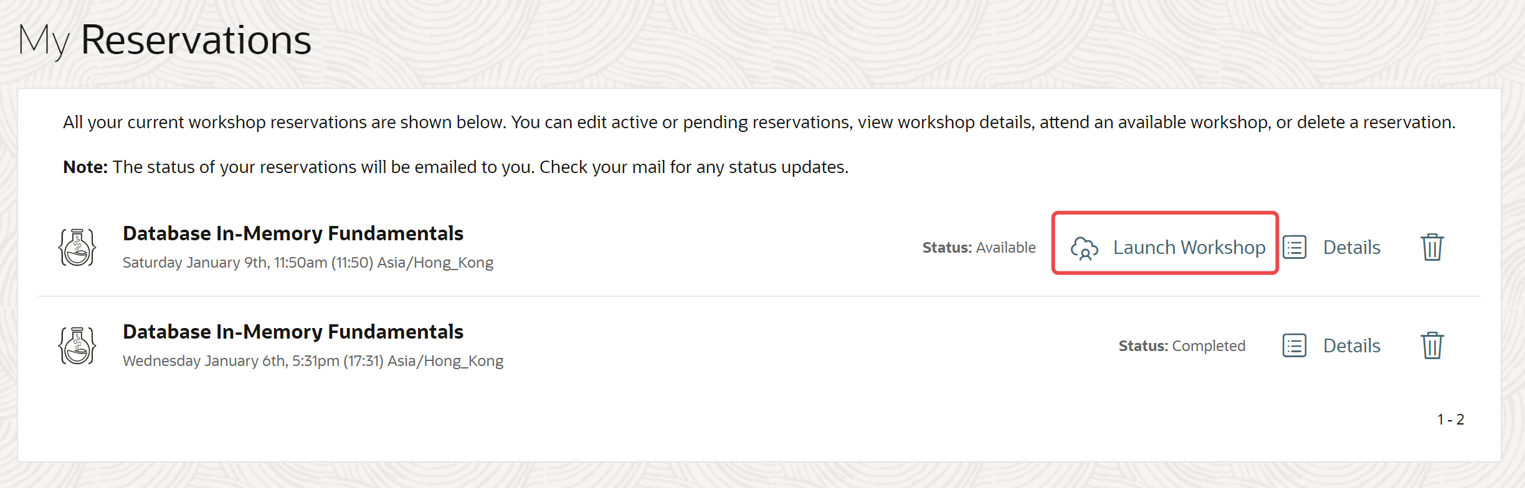The height and width of the screenshot is (488, 1525).
Task: Delete the Saturday January 9th reservation
Action: (x=1432, y=247)
